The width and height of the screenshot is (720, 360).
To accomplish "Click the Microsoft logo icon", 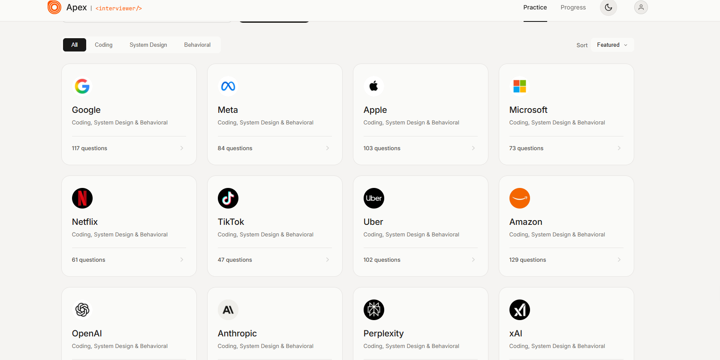I will point(520,86).
